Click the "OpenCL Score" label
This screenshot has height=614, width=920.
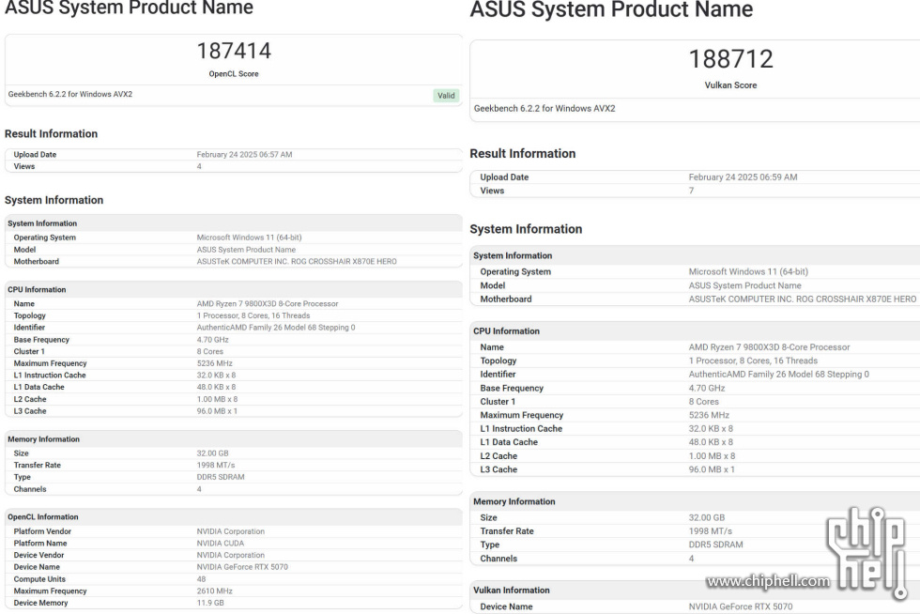pos(234,74)
